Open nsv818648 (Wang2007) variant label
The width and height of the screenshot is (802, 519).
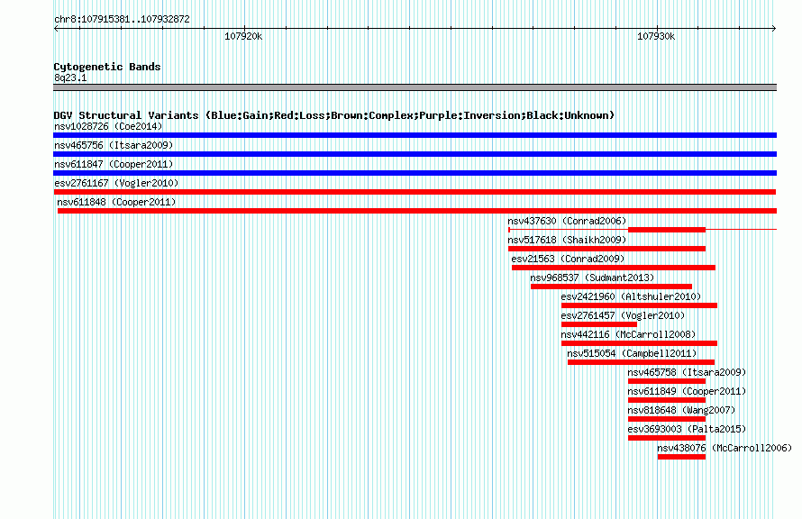pyautogui.click(x=682, y=410)
